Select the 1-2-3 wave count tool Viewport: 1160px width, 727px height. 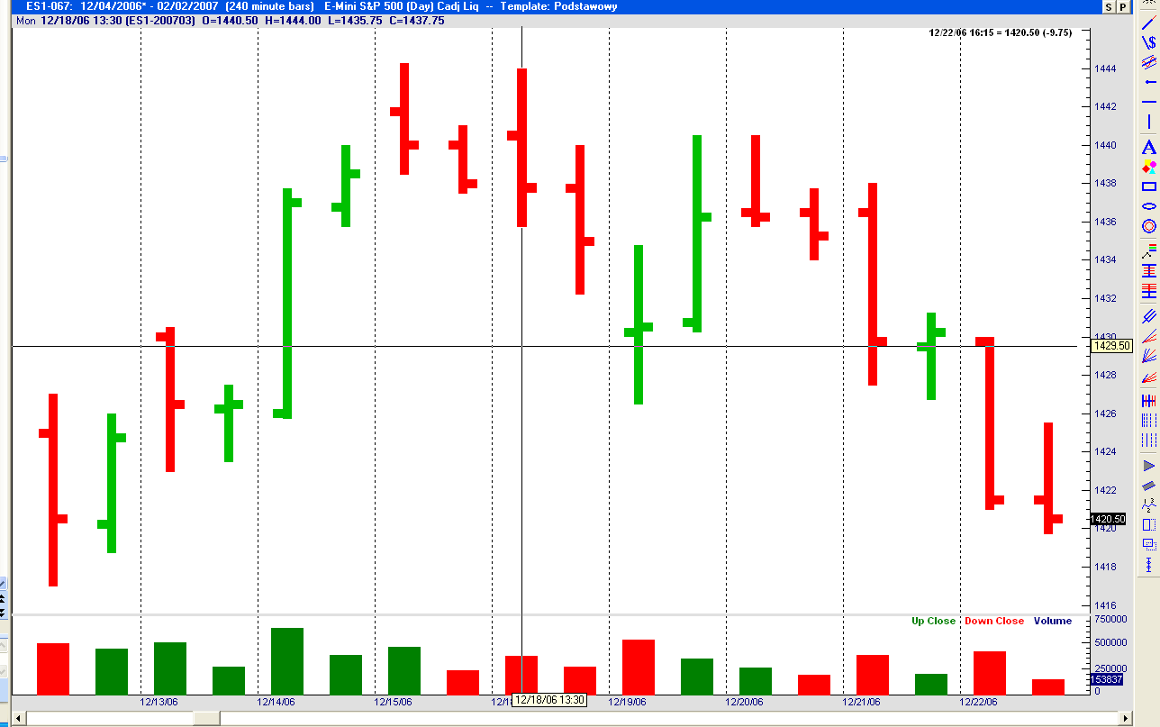[x=1148, y=504]
